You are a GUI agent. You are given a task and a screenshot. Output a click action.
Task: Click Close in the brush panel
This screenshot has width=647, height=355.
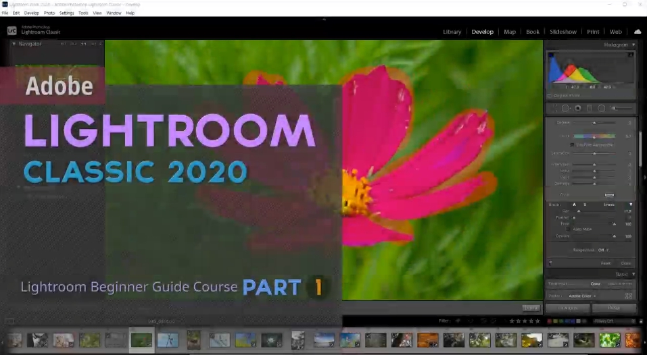tap(625, 263)
